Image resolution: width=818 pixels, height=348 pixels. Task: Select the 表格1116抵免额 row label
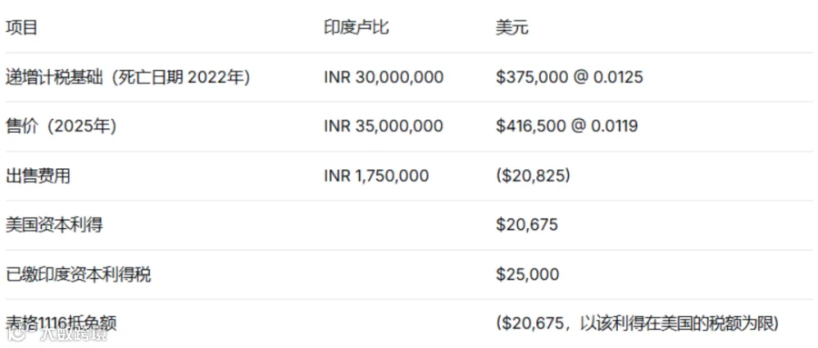(x=61, y=323)
